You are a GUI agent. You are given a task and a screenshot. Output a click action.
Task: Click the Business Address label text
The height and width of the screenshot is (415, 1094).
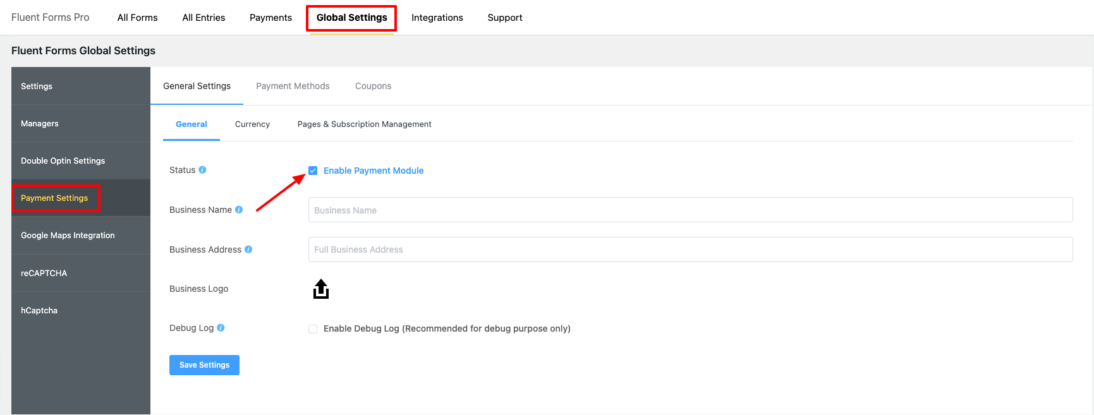[x=205, y=250]
